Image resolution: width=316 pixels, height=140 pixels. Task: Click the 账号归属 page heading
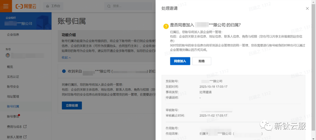[x=72, y=21]
